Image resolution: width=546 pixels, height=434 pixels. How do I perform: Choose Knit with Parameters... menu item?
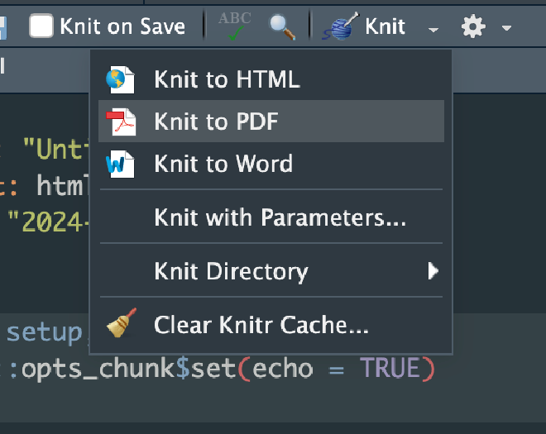(x=280, y=219)
